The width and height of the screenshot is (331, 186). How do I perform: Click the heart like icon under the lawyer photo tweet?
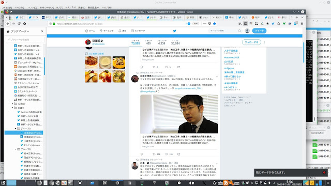pyautogui.click(x=167, y=154)
